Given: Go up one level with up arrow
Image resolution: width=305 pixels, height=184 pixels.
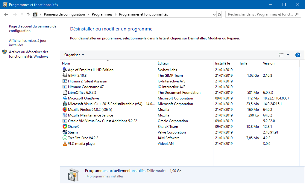Looking at the screenshot, I should (28, 14).
